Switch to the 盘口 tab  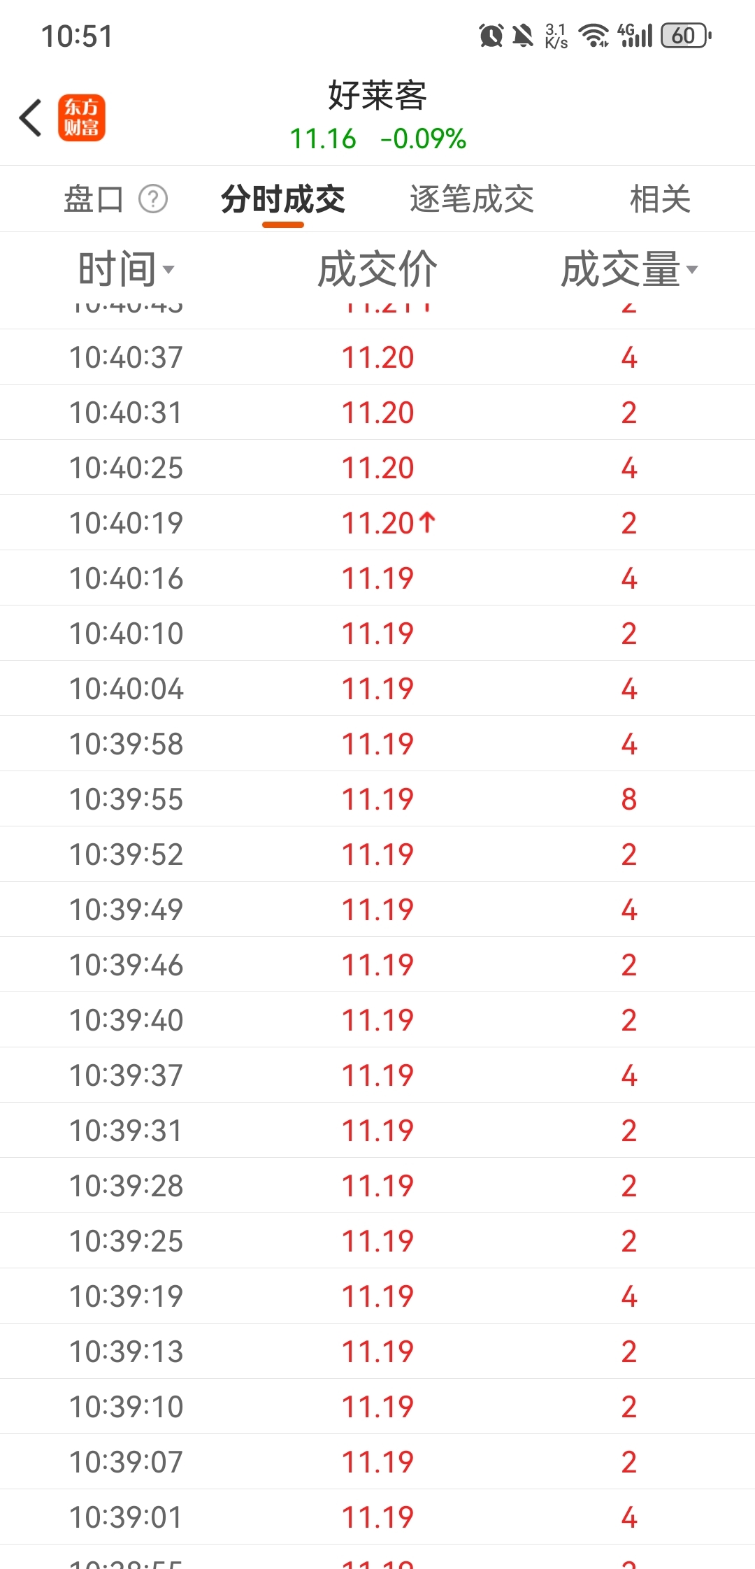coord(94,199)
